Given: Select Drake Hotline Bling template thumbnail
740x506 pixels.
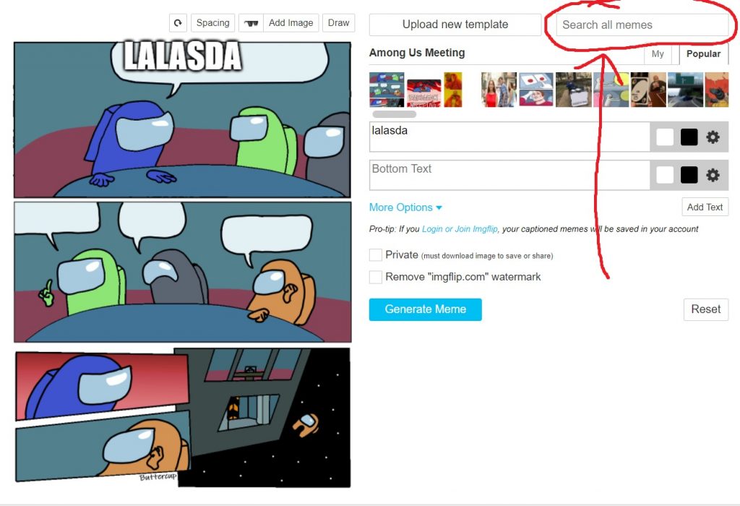Looking at the screenshot, I should 453,90.
